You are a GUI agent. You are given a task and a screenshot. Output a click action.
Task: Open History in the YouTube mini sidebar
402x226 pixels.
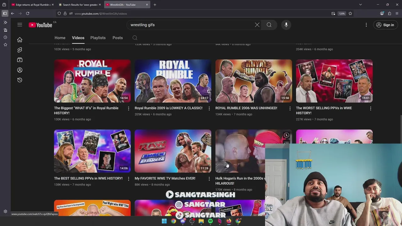(20, 80)
